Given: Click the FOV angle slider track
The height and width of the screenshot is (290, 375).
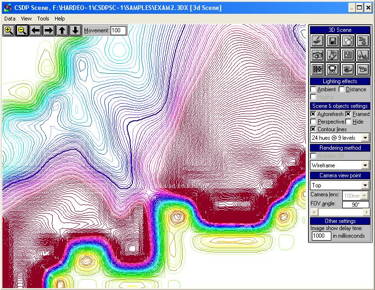Looking at the screenshot, I should (339, 212).
